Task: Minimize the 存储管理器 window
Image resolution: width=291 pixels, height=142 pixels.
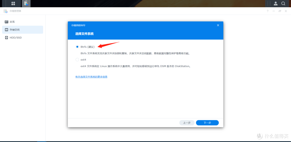Action: (273, 11)
